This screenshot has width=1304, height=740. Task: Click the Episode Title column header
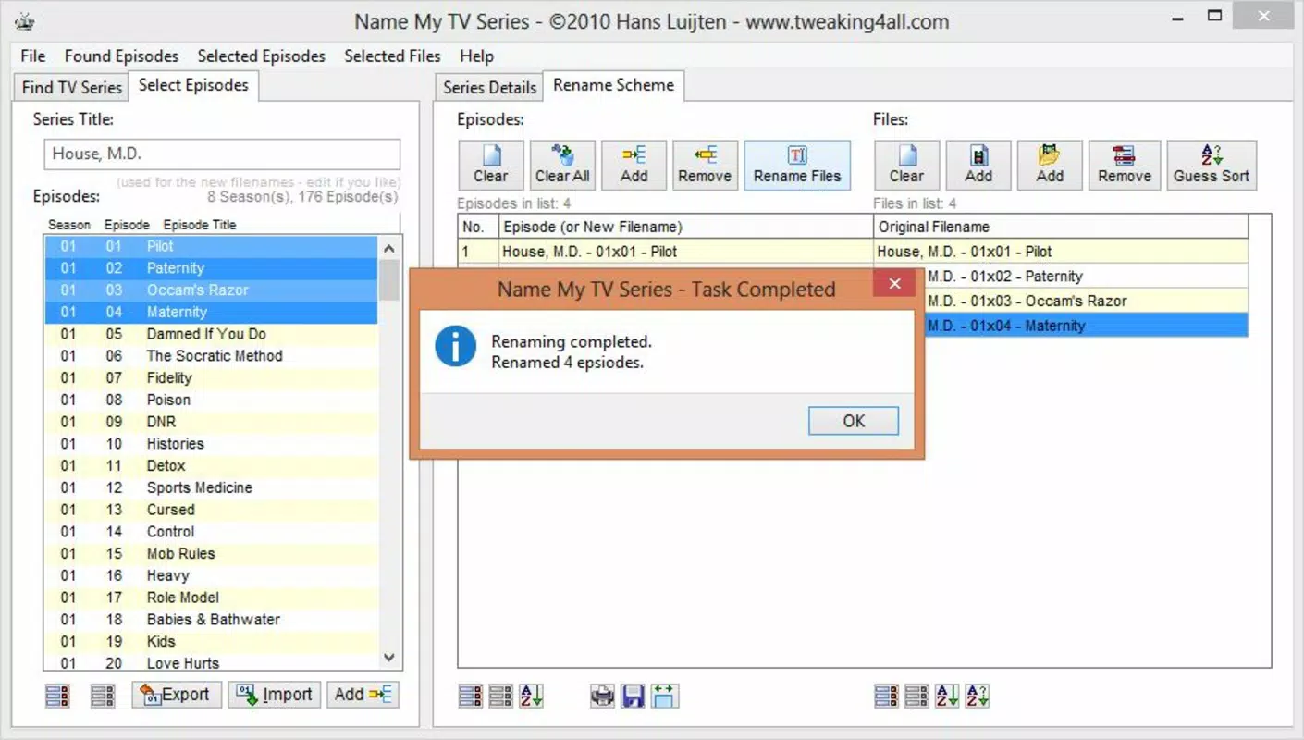click(200, 225)
